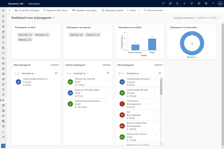Open Gewijzigd op sort dropdown in Alle prijsopgaven
The width and height of the screenshot is (224, 149).
click(x=134, y=73)
